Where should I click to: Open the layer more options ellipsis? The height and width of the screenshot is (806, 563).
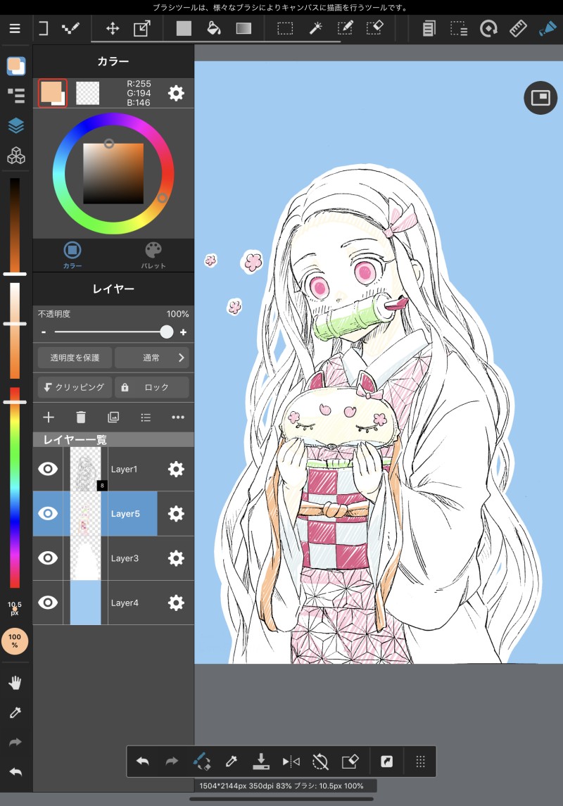pos(178,417)
